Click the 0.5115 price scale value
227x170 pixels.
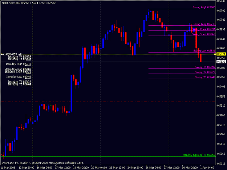click(x=221, y=144)
